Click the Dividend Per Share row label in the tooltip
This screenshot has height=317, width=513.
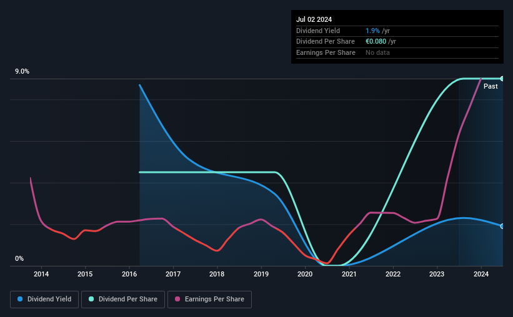tap(326, 42)
